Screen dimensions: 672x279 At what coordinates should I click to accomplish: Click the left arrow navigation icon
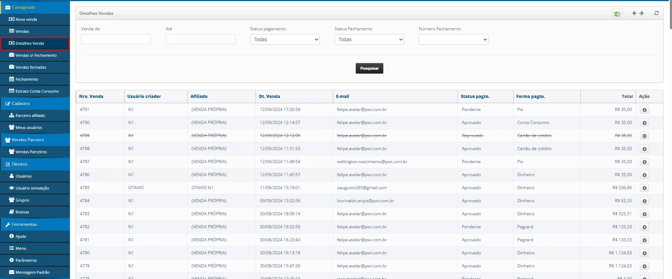pyautogui.click(x=634, y=13)
